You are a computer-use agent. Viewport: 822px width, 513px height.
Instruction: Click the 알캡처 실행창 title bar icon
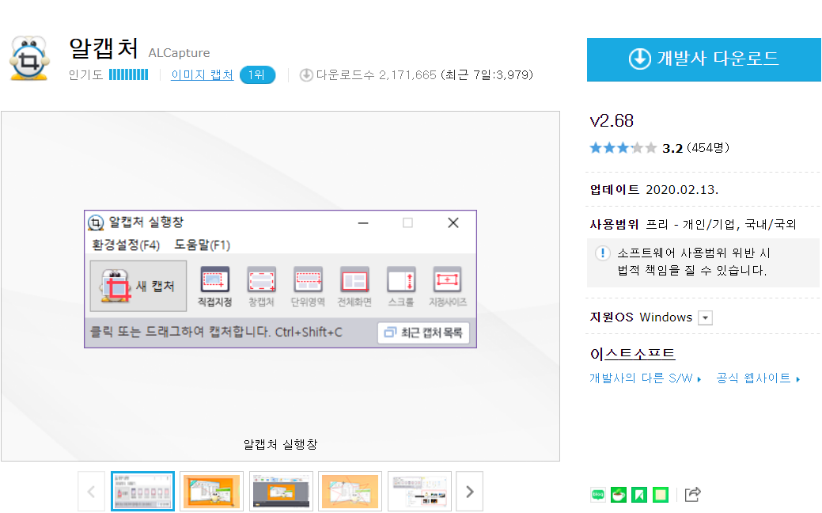(x=96, y=223)
